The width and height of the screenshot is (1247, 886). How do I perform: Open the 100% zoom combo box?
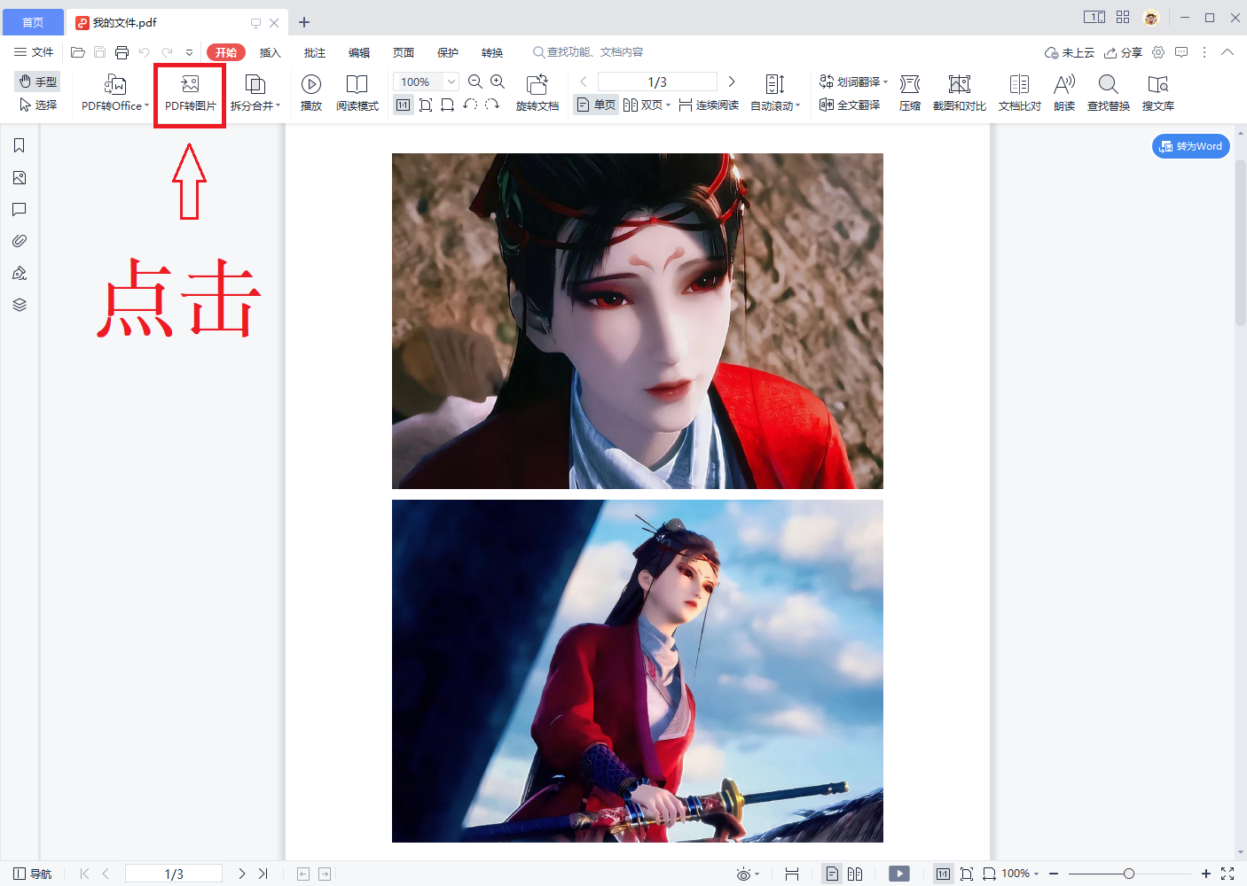tap(426, 82)
